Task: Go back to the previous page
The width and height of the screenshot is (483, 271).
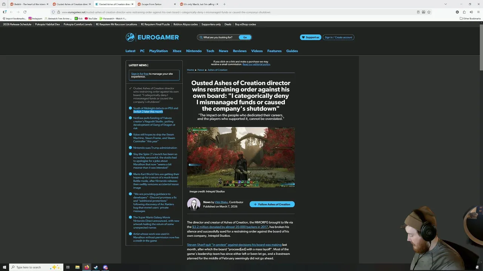Action: (11, 12)
